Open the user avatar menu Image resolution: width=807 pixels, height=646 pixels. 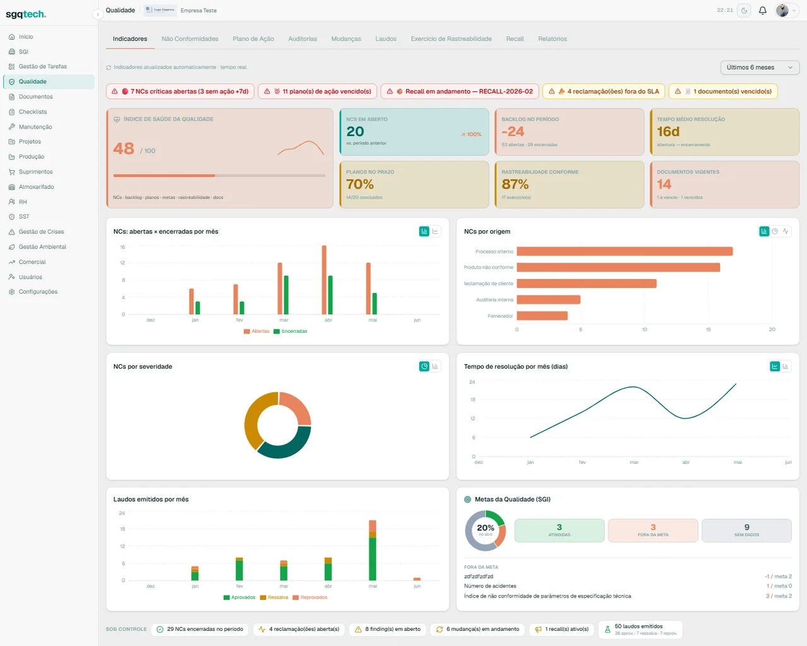click(782, 10)
